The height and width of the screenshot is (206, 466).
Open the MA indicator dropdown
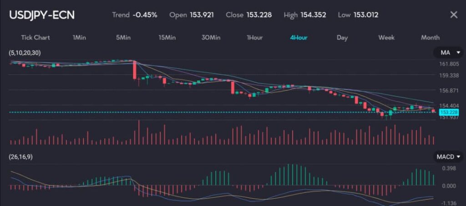tap(448, 53)
